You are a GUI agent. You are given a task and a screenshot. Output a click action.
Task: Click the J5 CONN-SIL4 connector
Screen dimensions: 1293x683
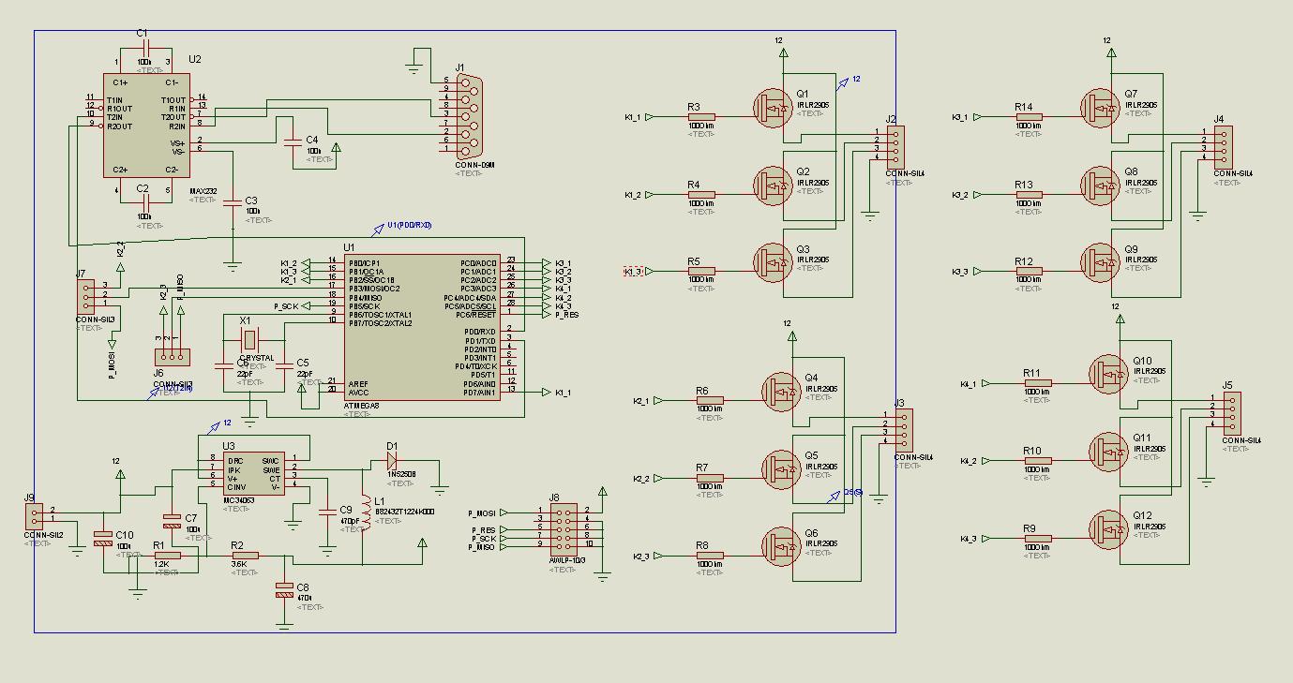1234,413
